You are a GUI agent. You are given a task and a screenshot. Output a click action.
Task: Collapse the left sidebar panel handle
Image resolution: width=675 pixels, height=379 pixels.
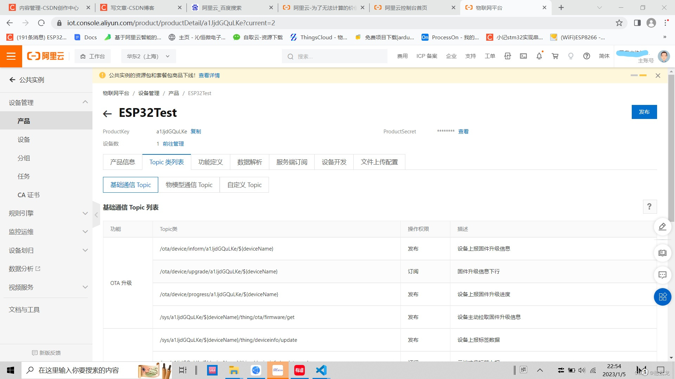point(96,215)
